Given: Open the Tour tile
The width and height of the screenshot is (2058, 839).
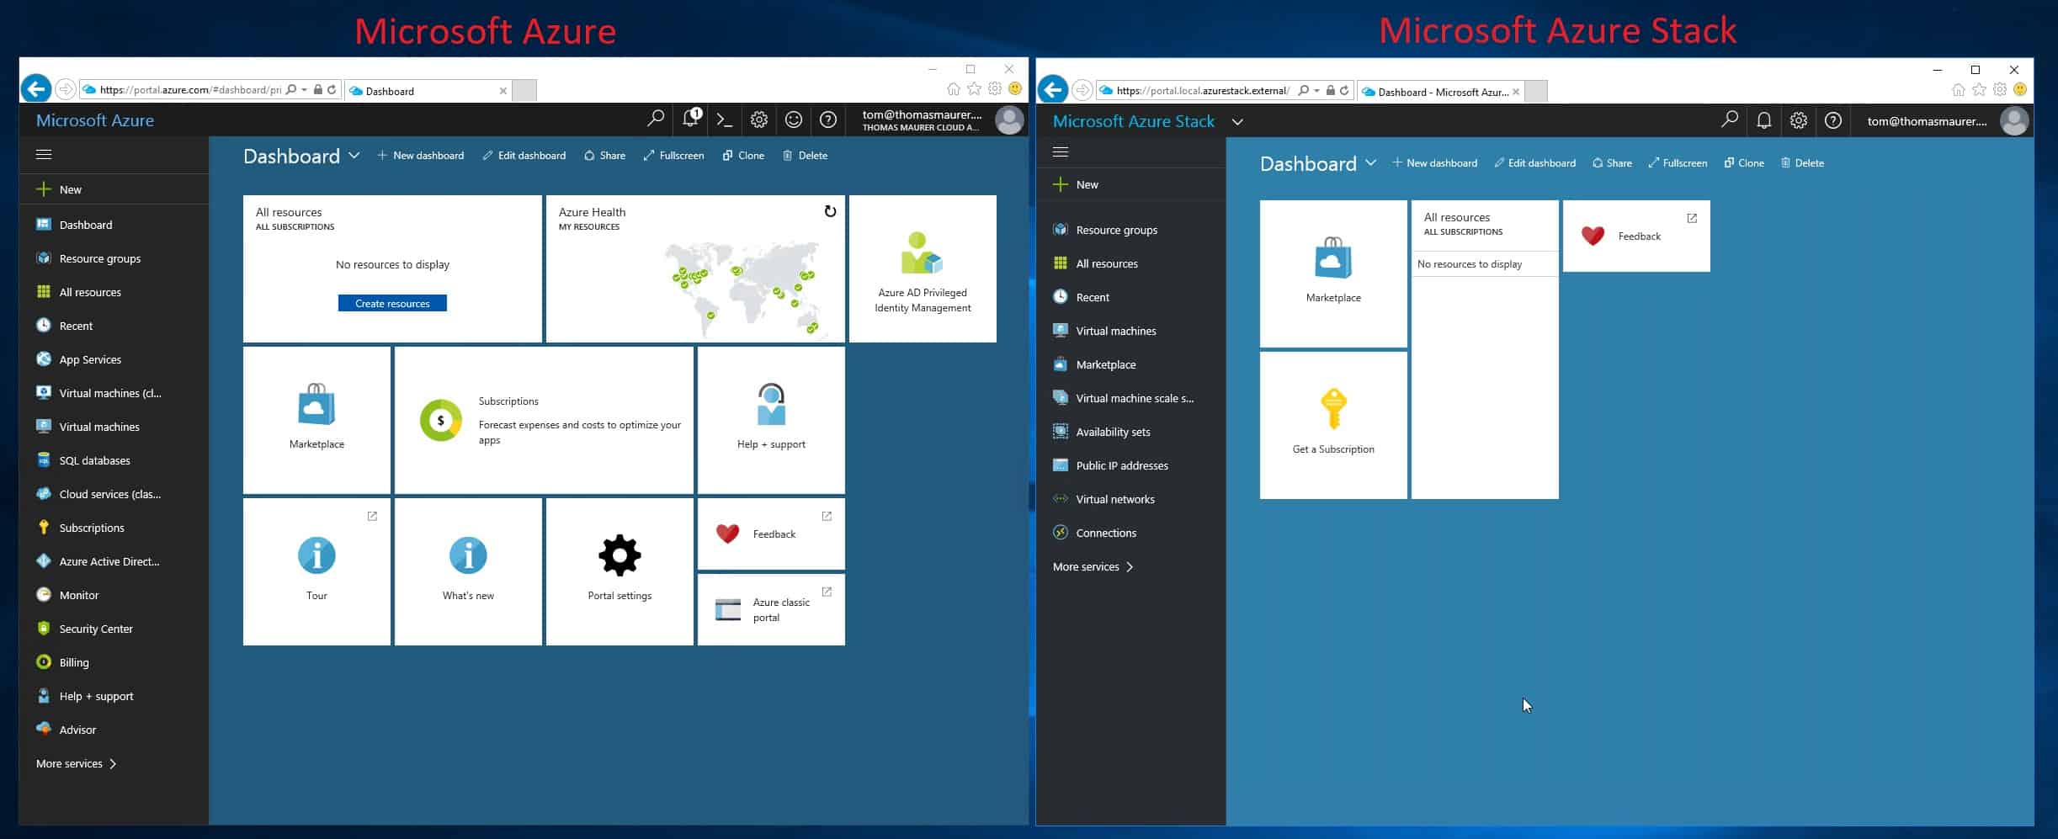Looking at the screenshot, I should pos(316,571).
